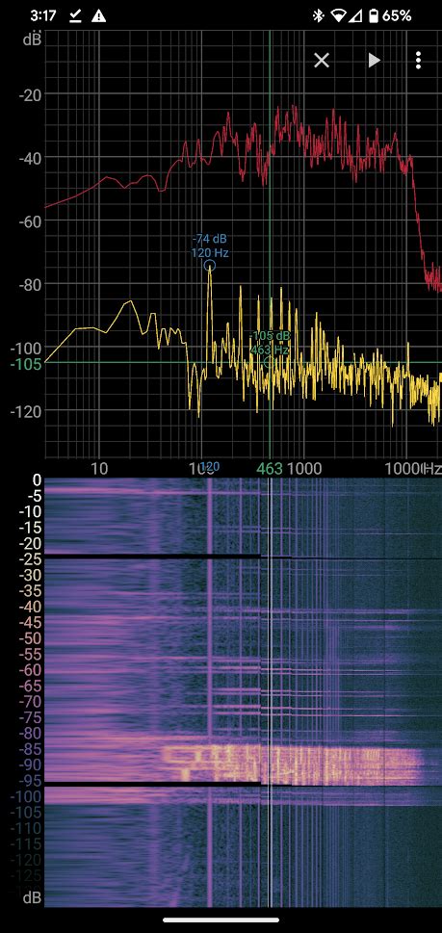This screenshot has width=442, height=933.
Task: Select the -74 dB peak label
Action: point(209,239)
